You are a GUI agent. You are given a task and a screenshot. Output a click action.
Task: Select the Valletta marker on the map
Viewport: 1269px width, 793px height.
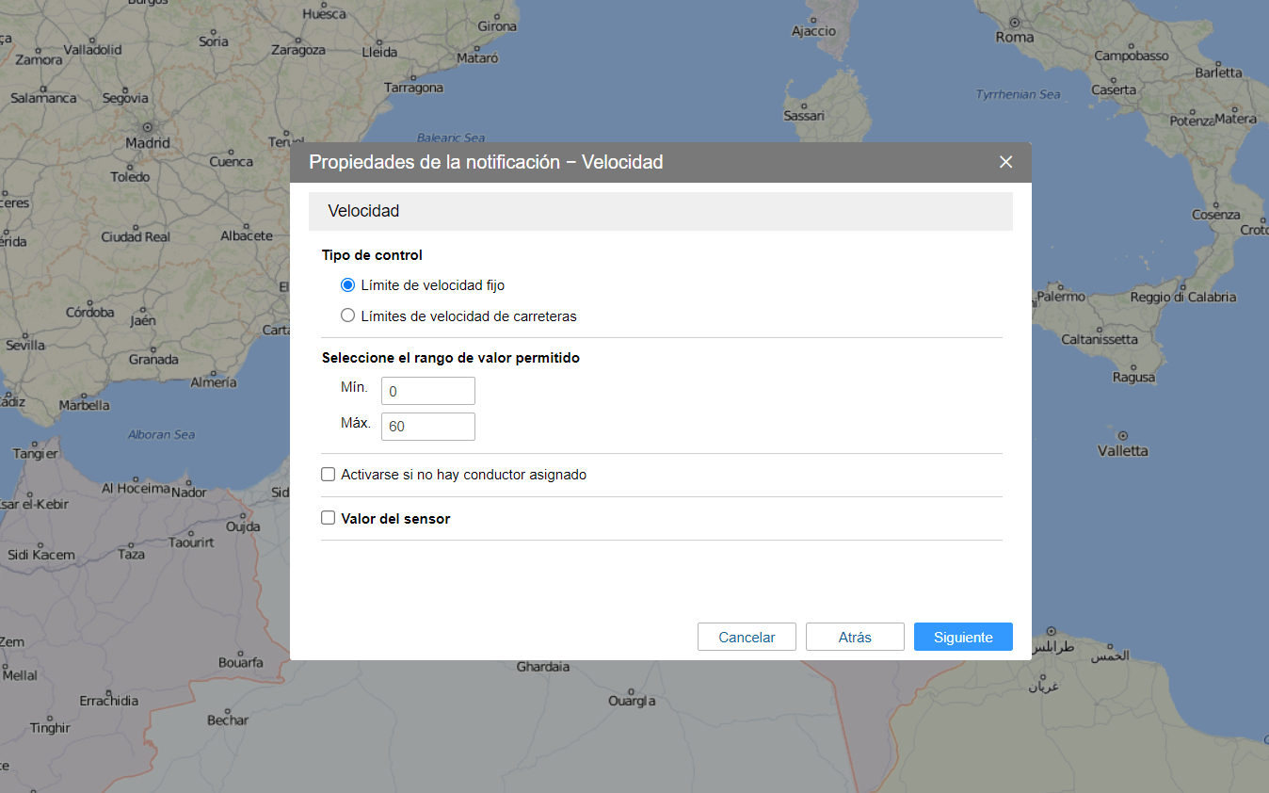click(x=1123, y=436)
